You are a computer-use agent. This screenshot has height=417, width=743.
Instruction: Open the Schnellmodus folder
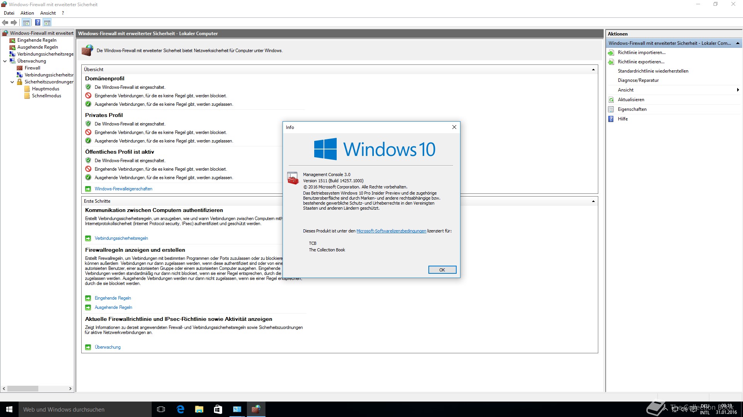click(46, 96)
